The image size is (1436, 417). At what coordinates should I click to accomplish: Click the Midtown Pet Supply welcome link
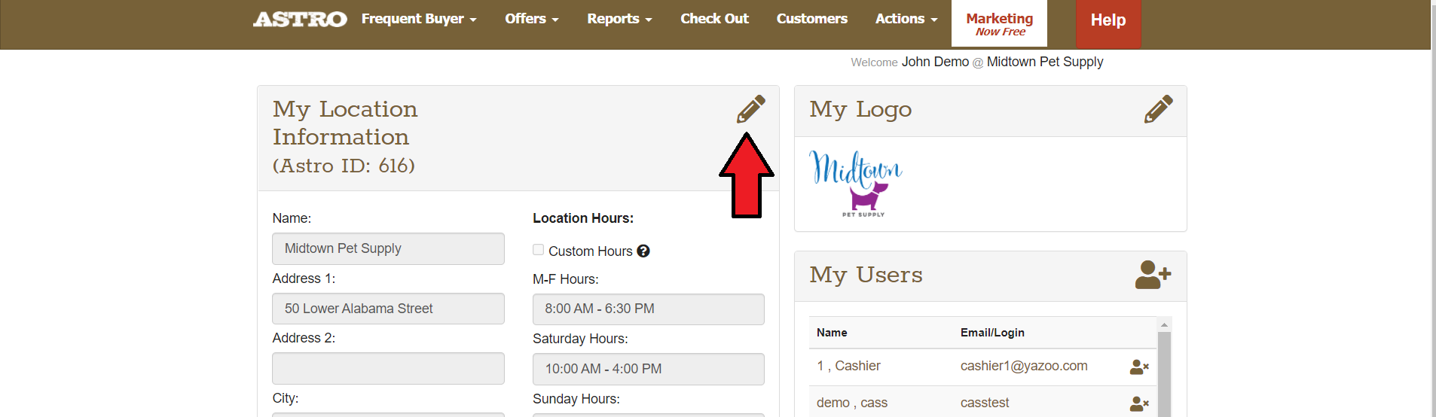tap(1044, 62)
